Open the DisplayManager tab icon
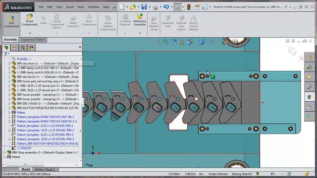This screenshot has height=178, width=317. (31, 48)
